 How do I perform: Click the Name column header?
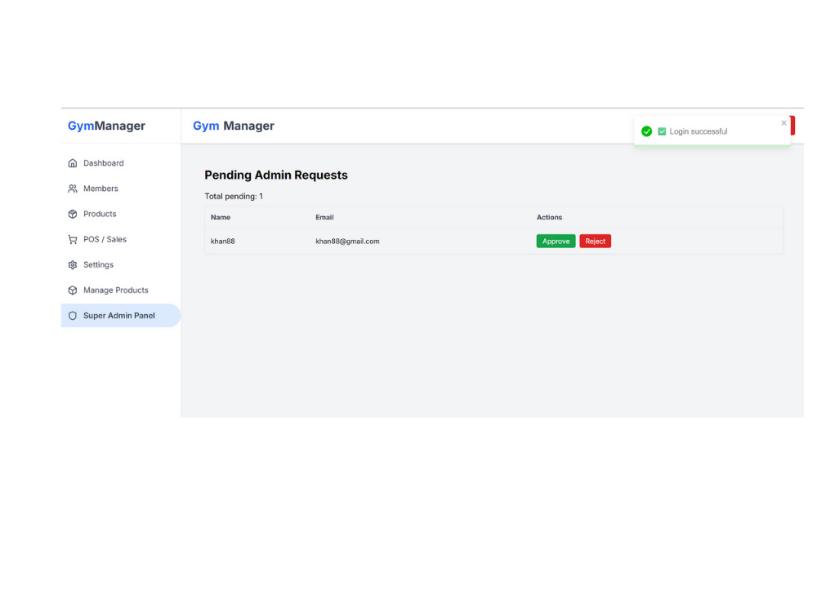click(x=221, y=218)
